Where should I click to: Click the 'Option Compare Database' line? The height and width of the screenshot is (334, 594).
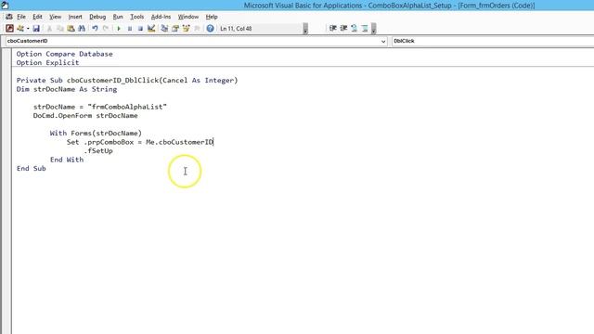click(x=64, y=54)
